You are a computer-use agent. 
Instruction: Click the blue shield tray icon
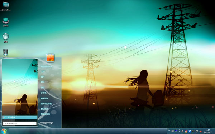click(x=190, y=131)
